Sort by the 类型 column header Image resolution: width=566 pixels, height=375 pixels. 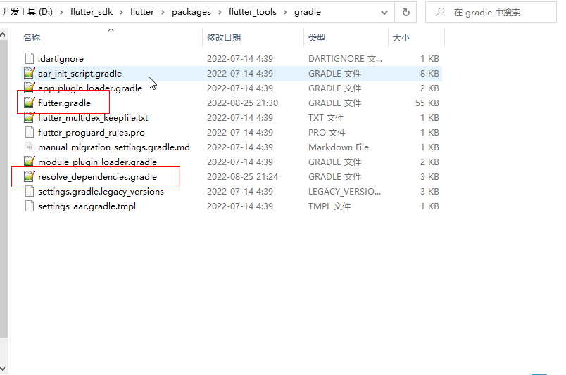(x=317, y=38)
